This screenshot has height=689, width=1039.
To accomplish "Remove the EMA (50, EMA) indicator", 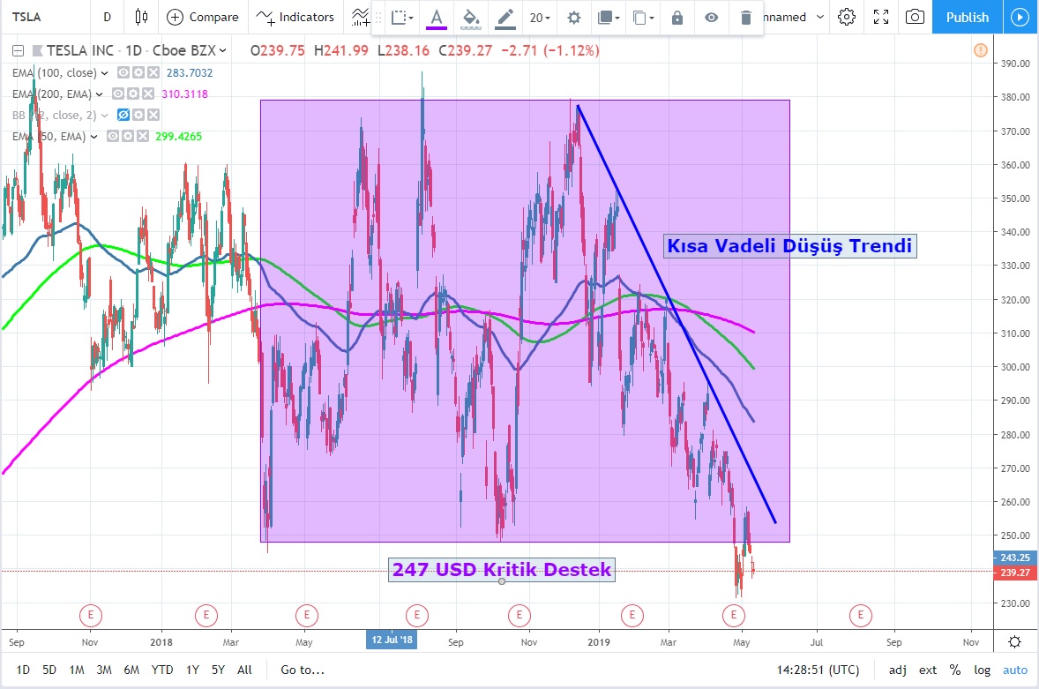I will [x=143, y=137].
